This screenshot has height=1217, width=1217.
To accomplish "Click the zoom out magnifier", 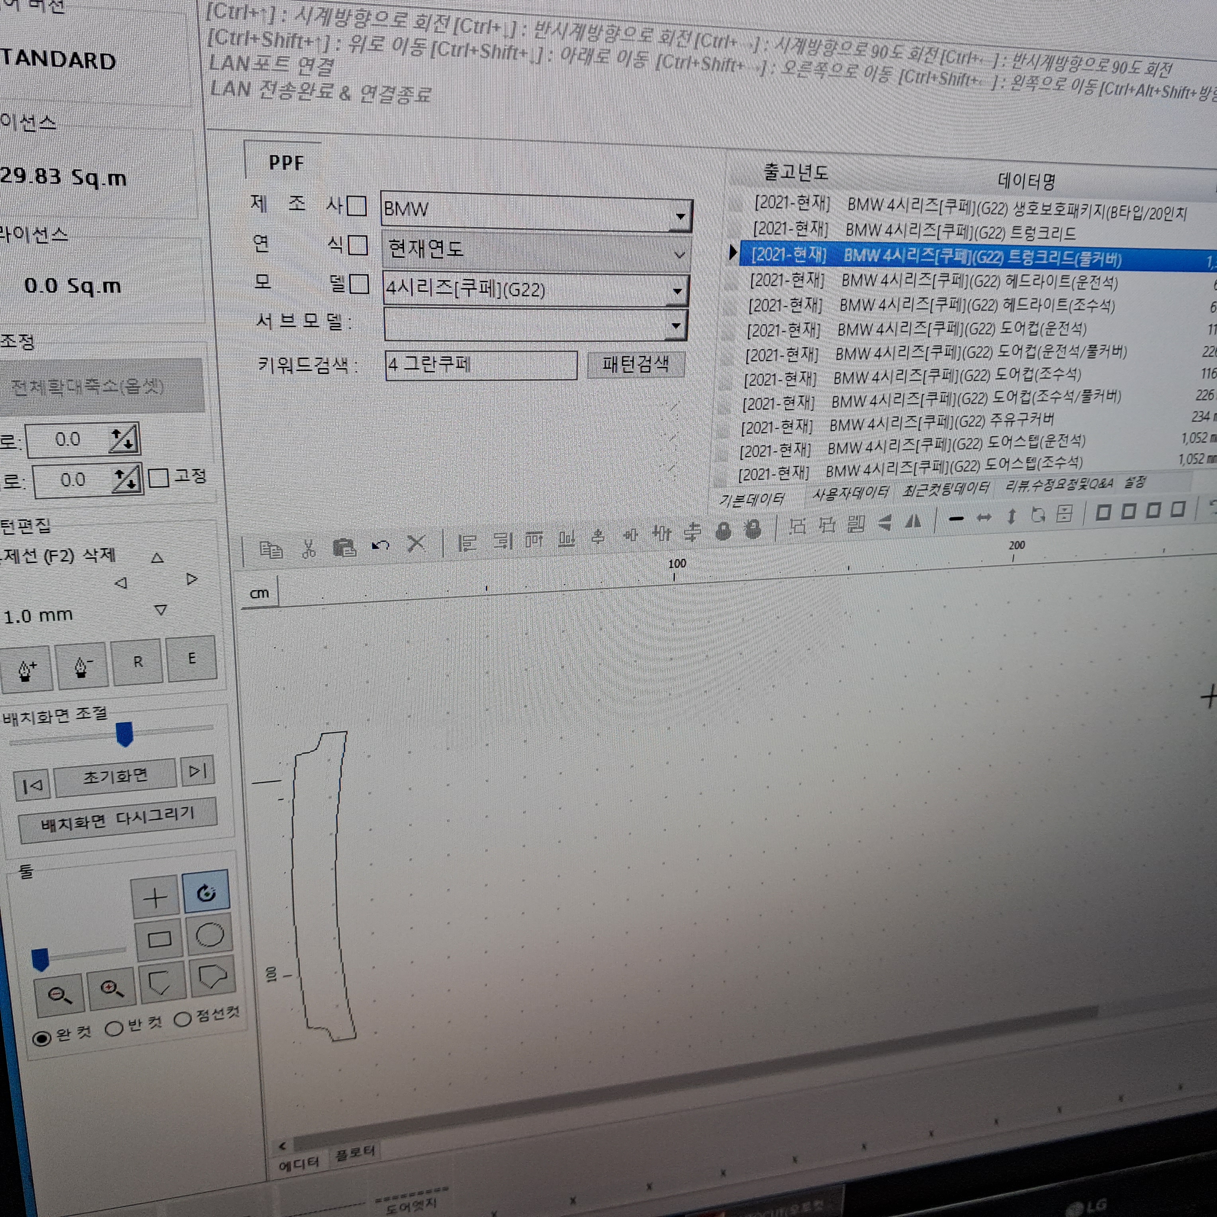I will (60, 995).
